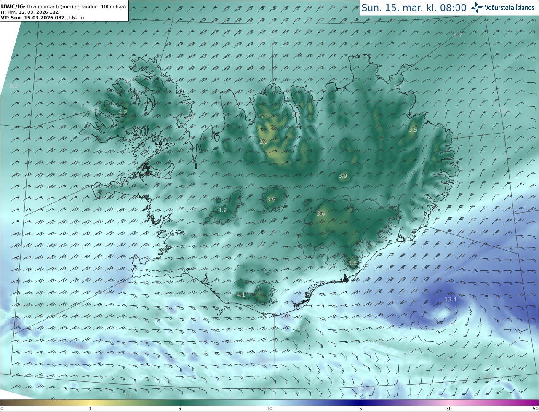Click the colorbar tick label 10
The height and width of the screenshot is (412, 539).
coord(269,409)
